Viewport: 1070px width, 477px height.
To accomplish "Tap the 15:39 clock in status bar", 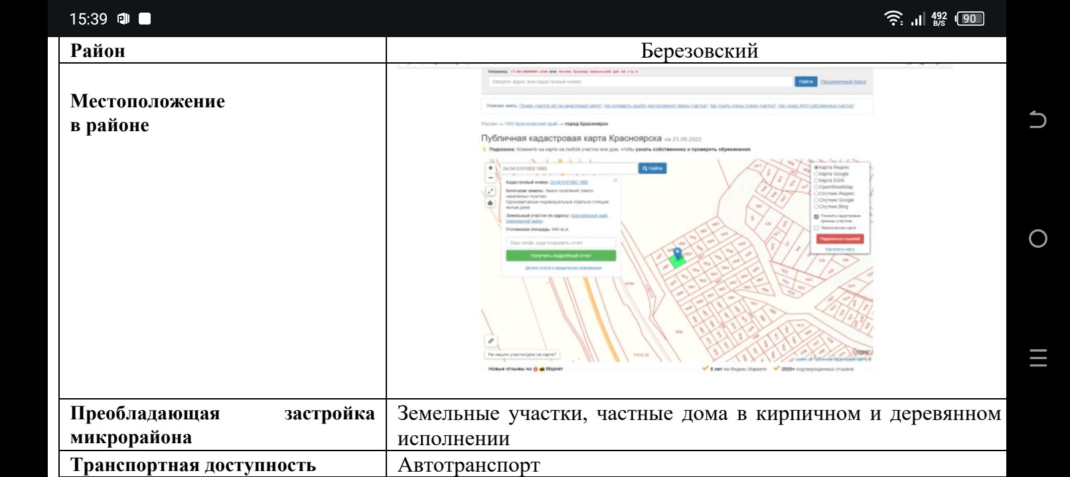I will point(88,19).
